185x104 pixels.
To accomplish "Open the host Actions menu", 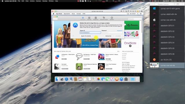I will pos(32,1).
